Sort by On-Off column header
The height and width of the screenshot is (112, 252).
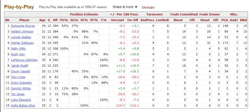pos(133,20)
